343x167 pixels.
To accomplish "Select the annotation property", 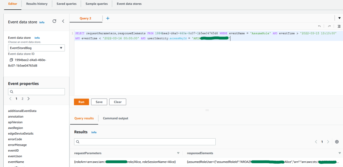I will (15, 117).
